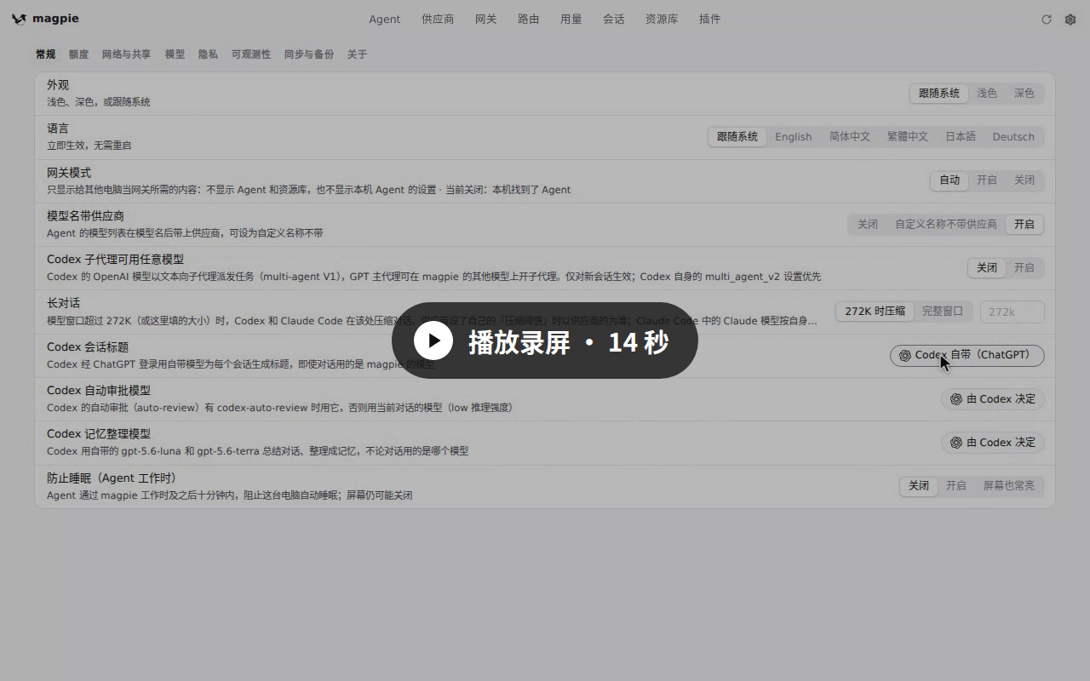Open settings via the gear icon
The image size is (1090, 681).
(1070, 20)
